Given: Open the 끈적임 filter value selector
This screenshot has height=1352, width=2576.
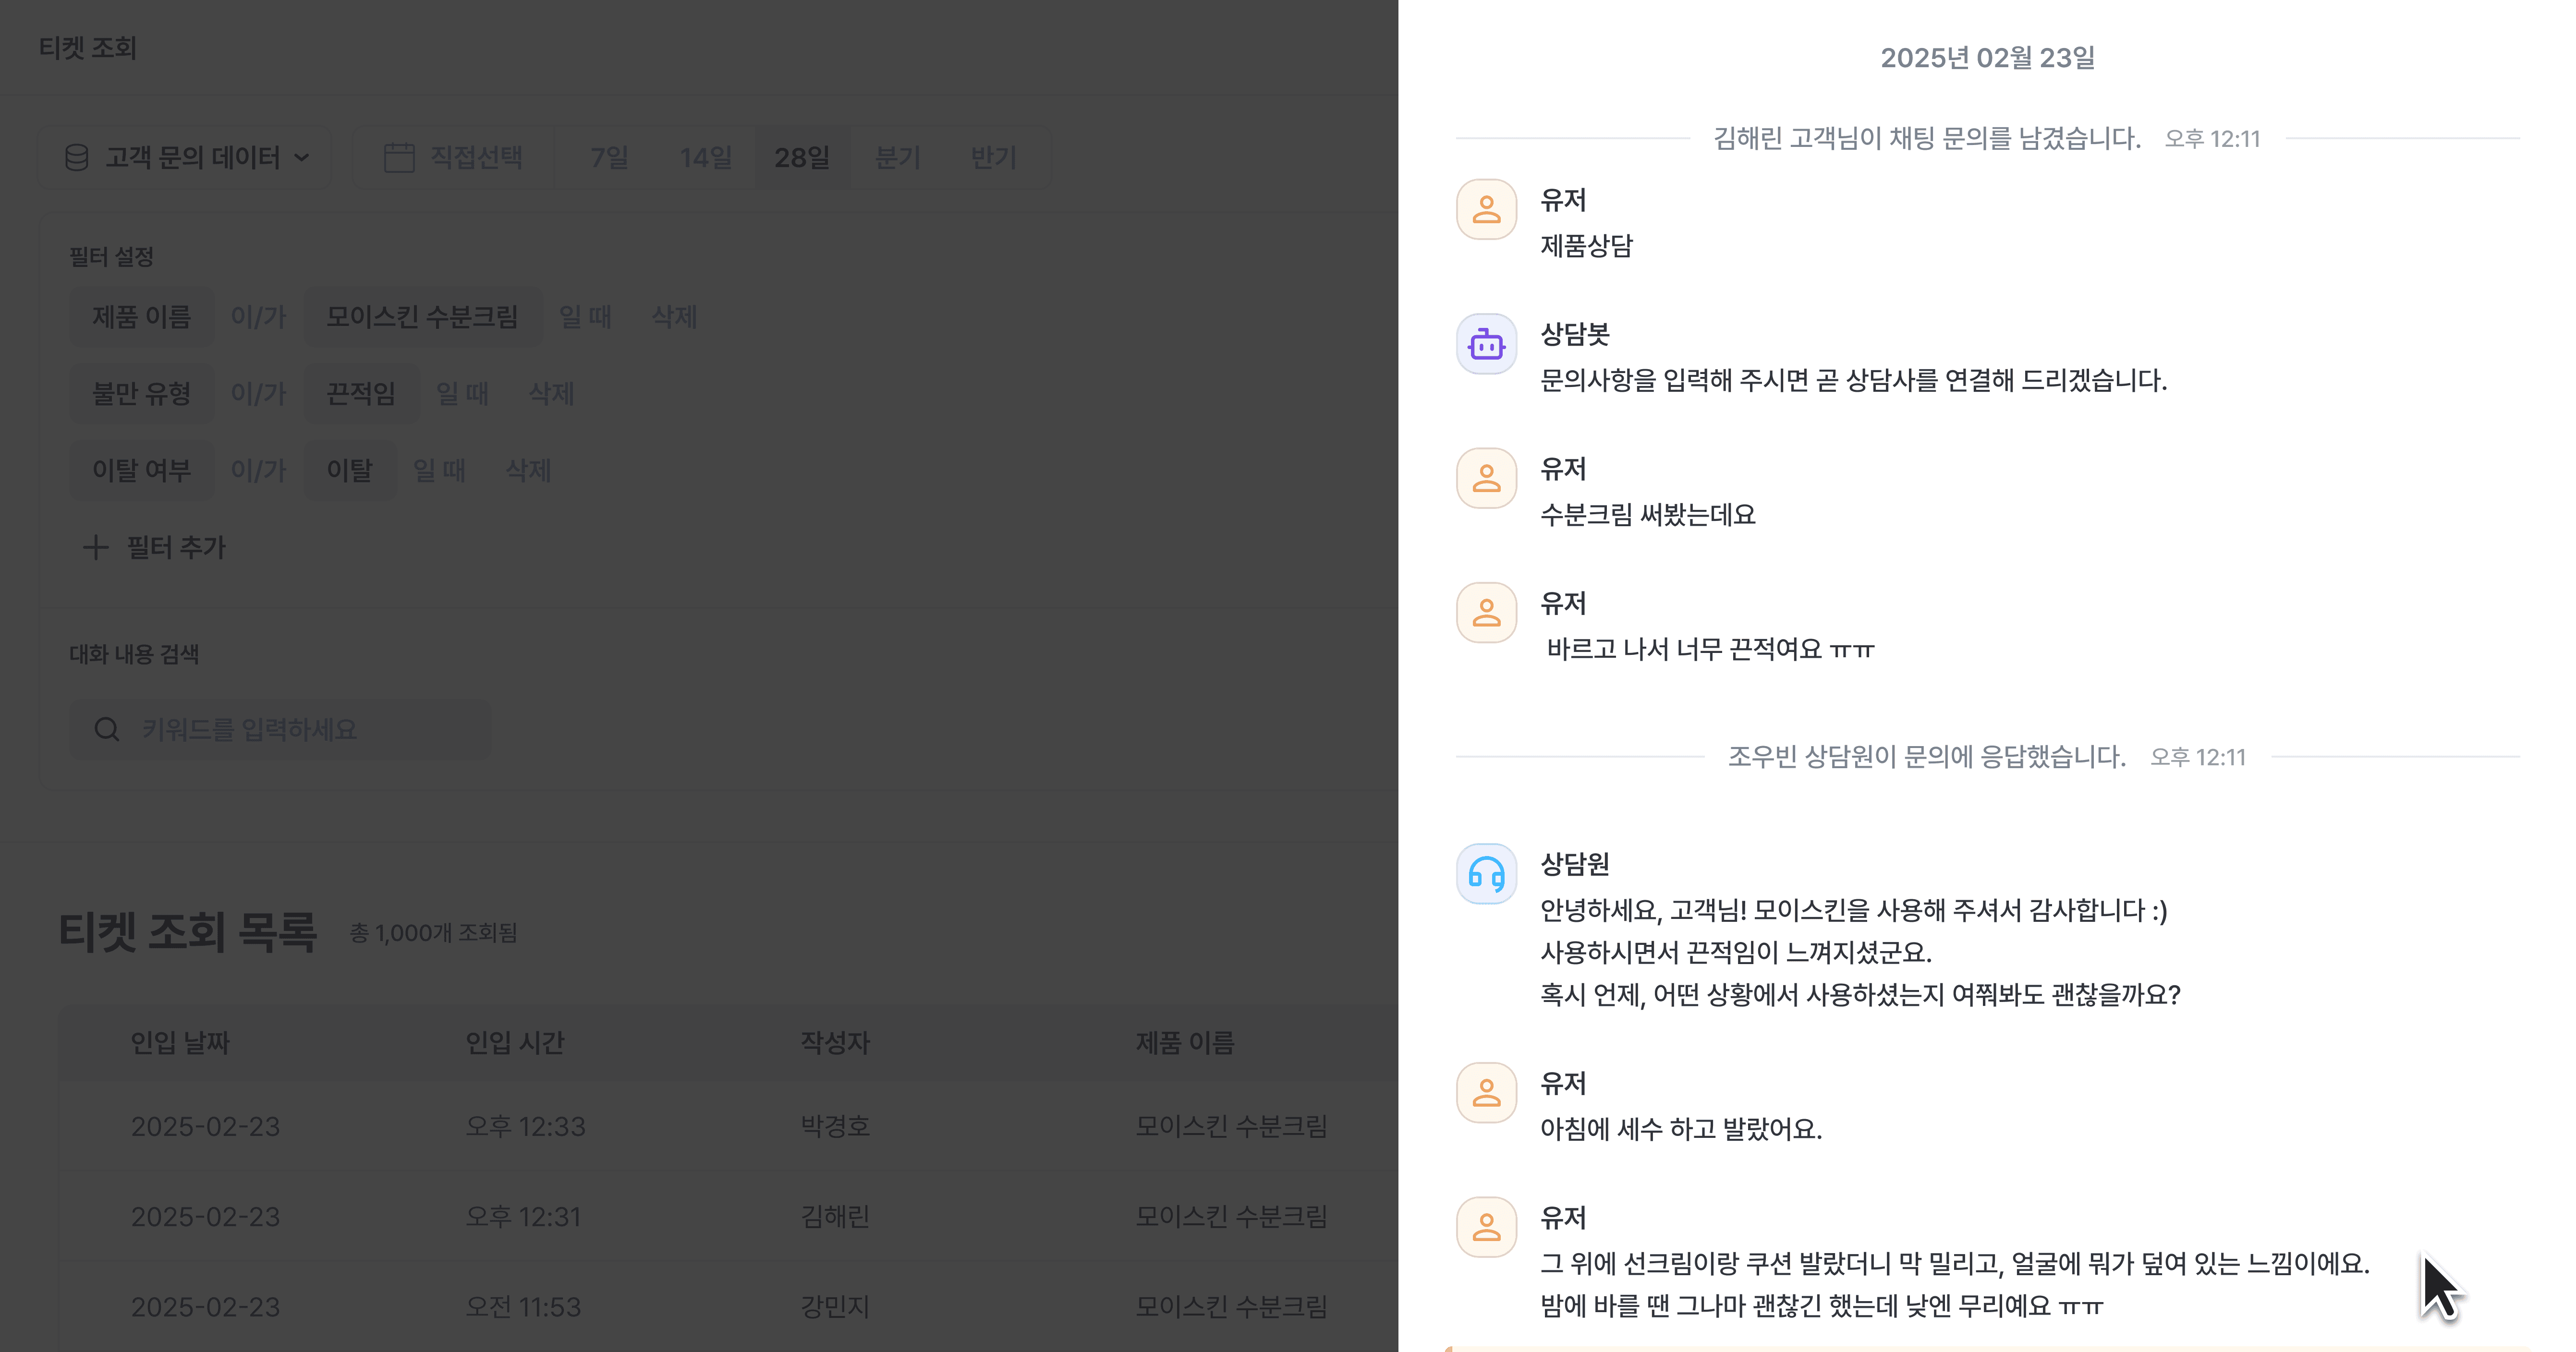Looking at the screenshot, I should 361,394.
